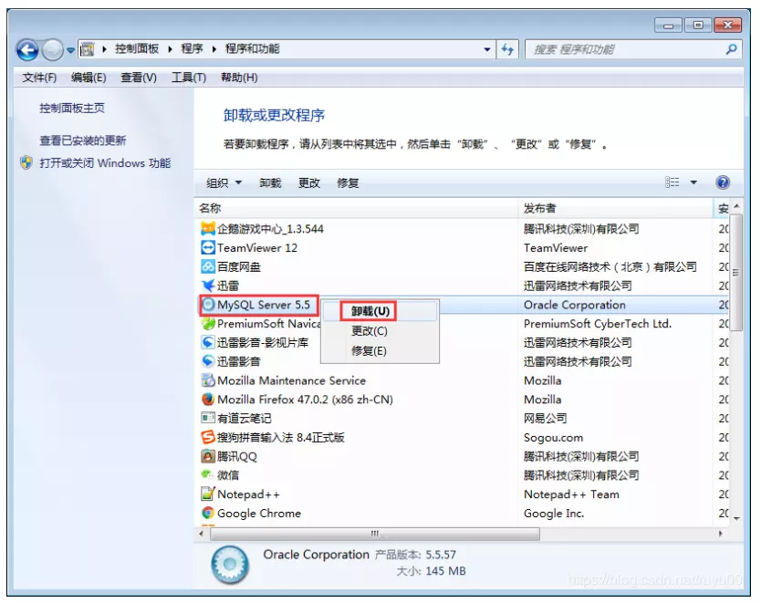Click the vertical scrollbar up arrow
This screenshot has width=761, height=603.
(x=736, y=207)
